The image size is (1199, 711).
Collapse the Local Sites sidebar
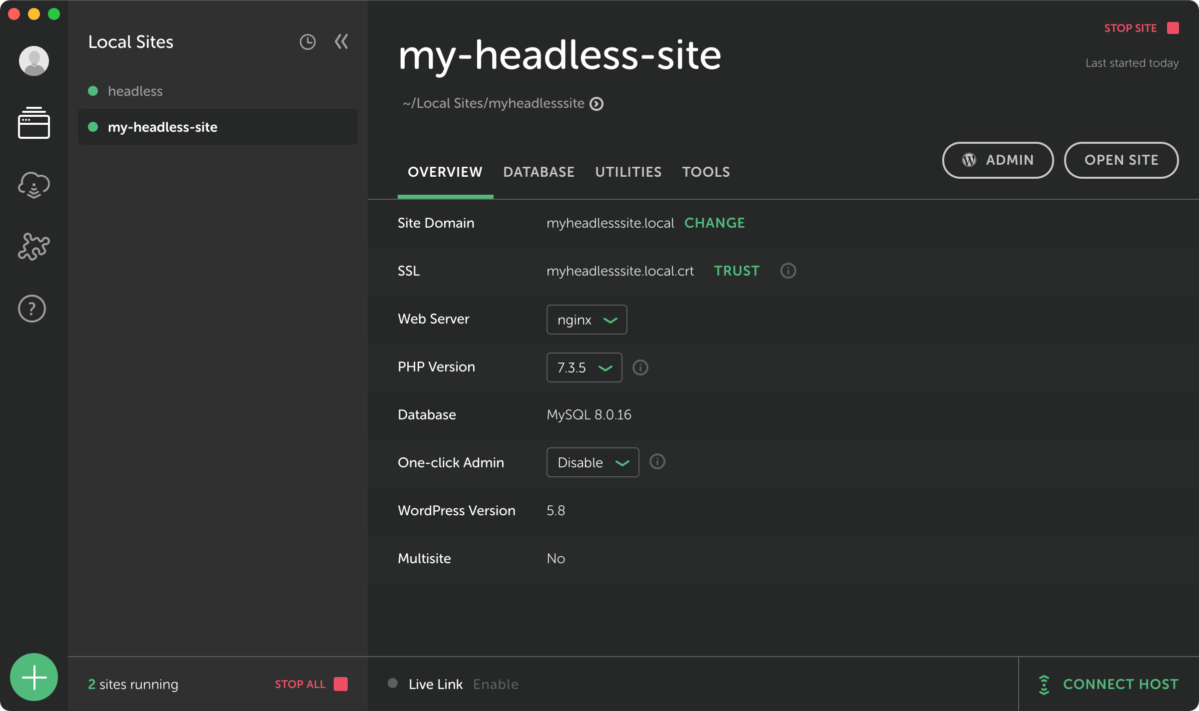(341, 41)
